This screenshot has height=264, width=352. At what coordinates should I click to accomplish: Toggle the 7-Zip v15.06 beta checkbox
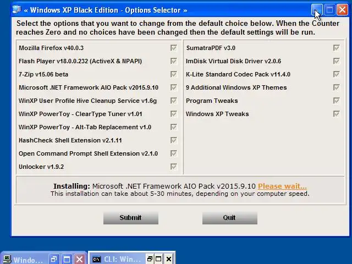[x=174, y=74]
